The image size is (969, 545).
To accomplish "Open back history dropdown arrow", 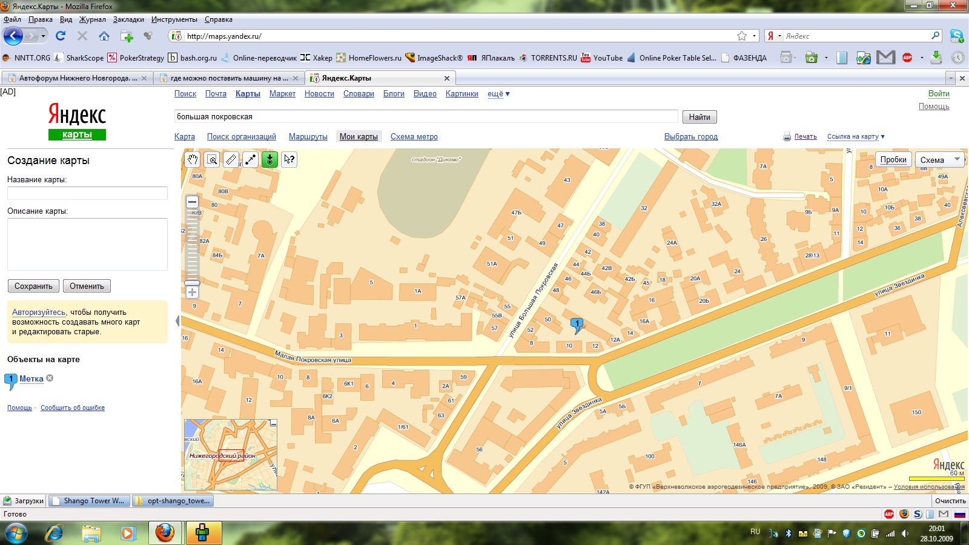I will 43,36.
